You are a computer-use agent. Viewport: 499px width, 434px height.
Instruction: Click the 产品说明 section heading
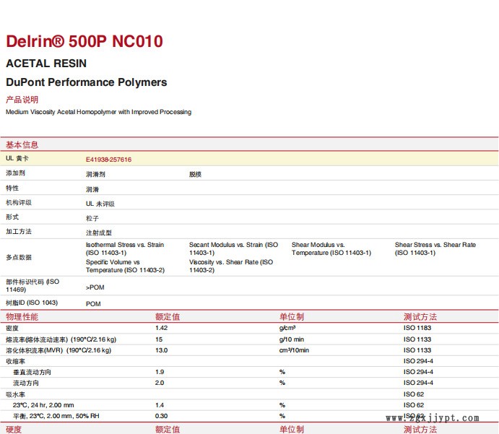tap(22, 100)
